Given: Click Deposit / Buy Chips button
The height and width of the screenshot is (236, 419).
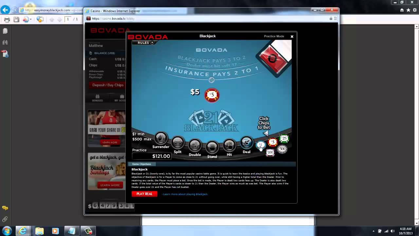Looking at the screenshot, I should [x=108, y=85].
